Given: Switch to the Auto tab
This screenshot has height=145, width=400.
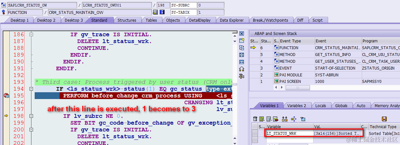Looking at the screenshot, I should (x=361, y=106).
